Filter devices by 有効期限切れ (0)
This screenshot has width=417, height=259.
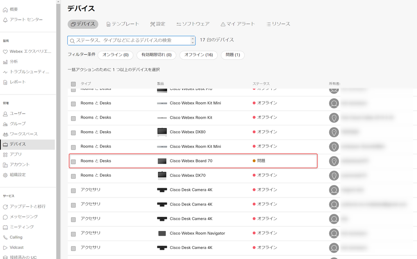156,55
